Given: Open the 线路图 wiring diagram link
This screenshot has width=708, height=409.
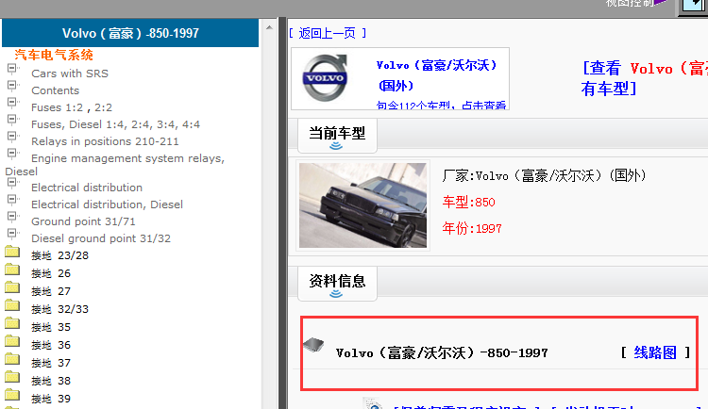Looking at the screenshot, I should 655,352.
